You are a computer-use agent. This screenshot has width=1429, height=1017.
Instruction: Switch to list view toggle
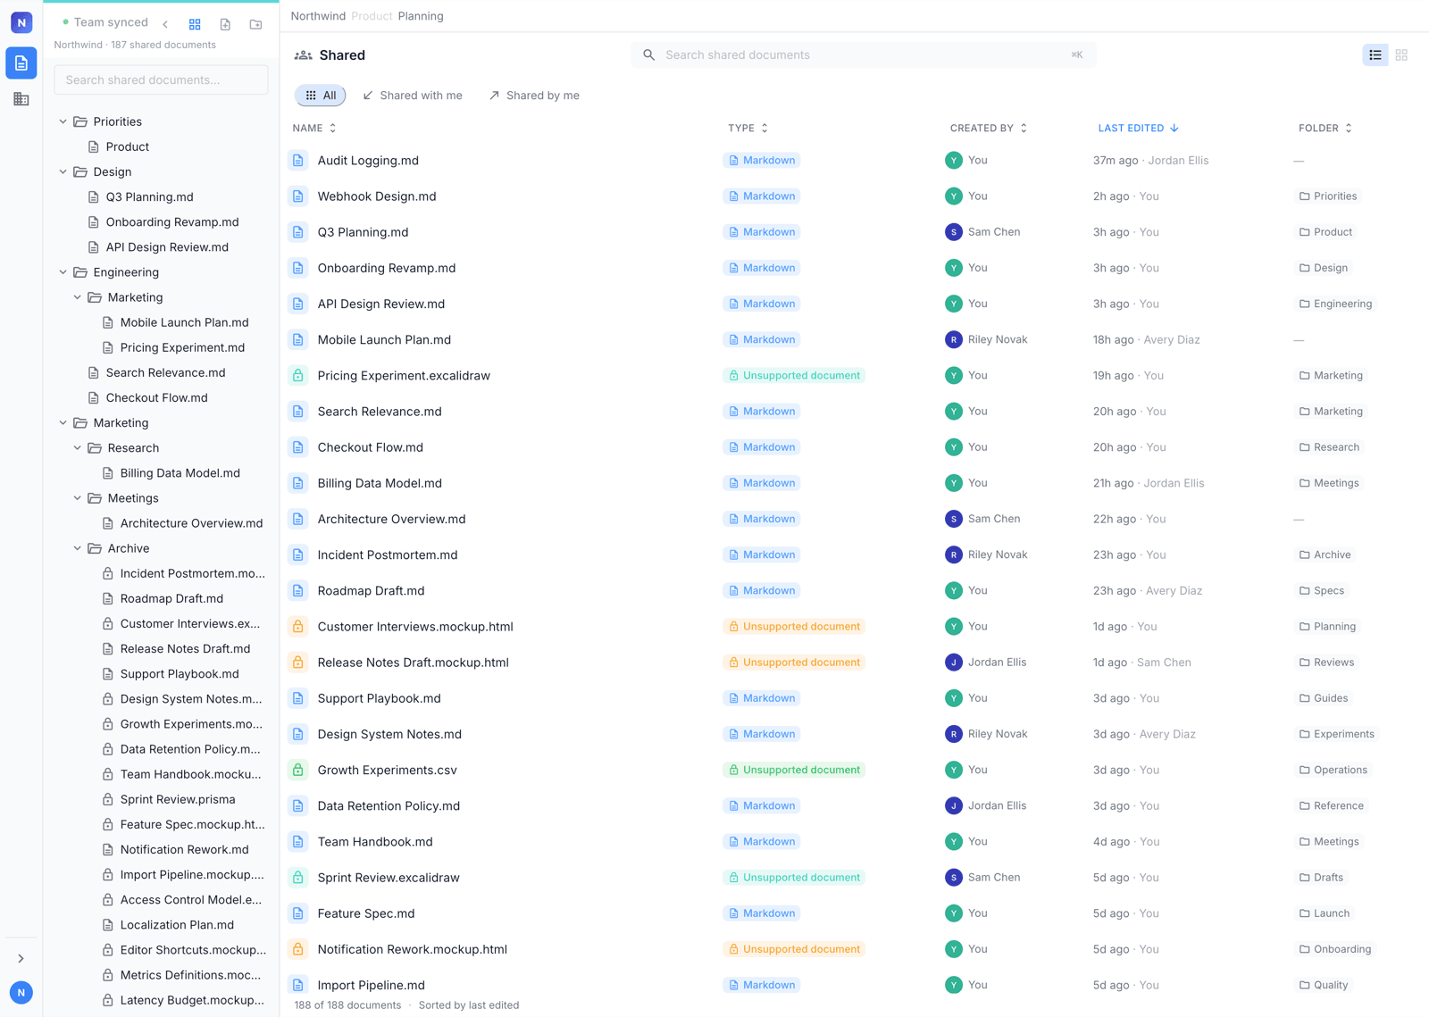1375,55
